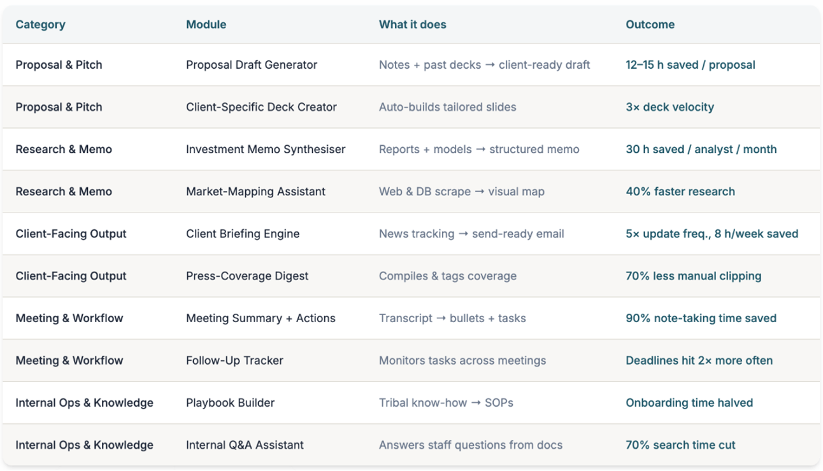Click the Playbook Builder module
Image resolution: width=823 pixels, height=471 pixels.
(x=230, y=403)
